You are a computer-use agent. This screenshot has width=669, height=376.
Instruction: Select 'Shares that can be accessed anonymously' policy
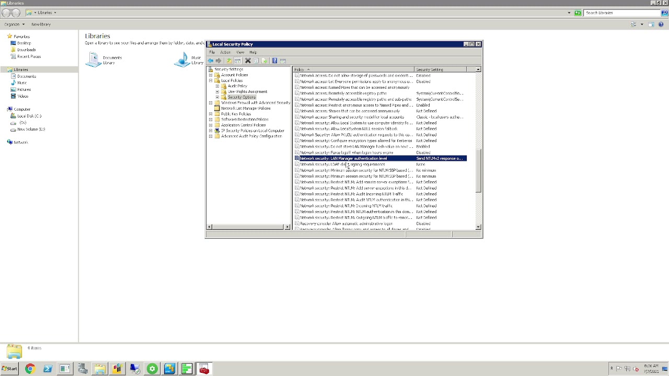click(380, 111)
